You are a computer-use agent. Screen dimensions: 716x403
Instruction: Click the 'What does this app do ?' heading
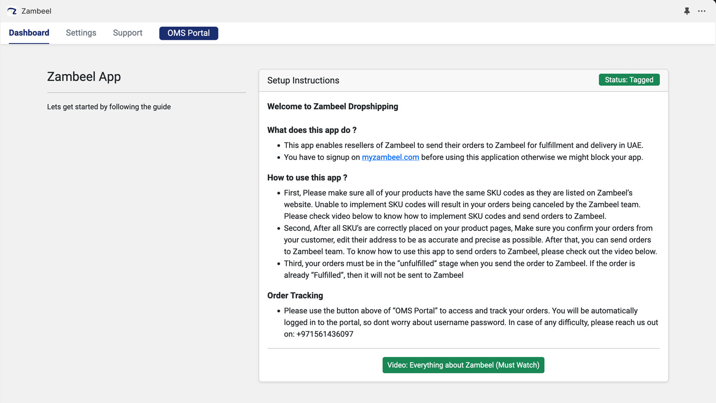click(312, 130)
